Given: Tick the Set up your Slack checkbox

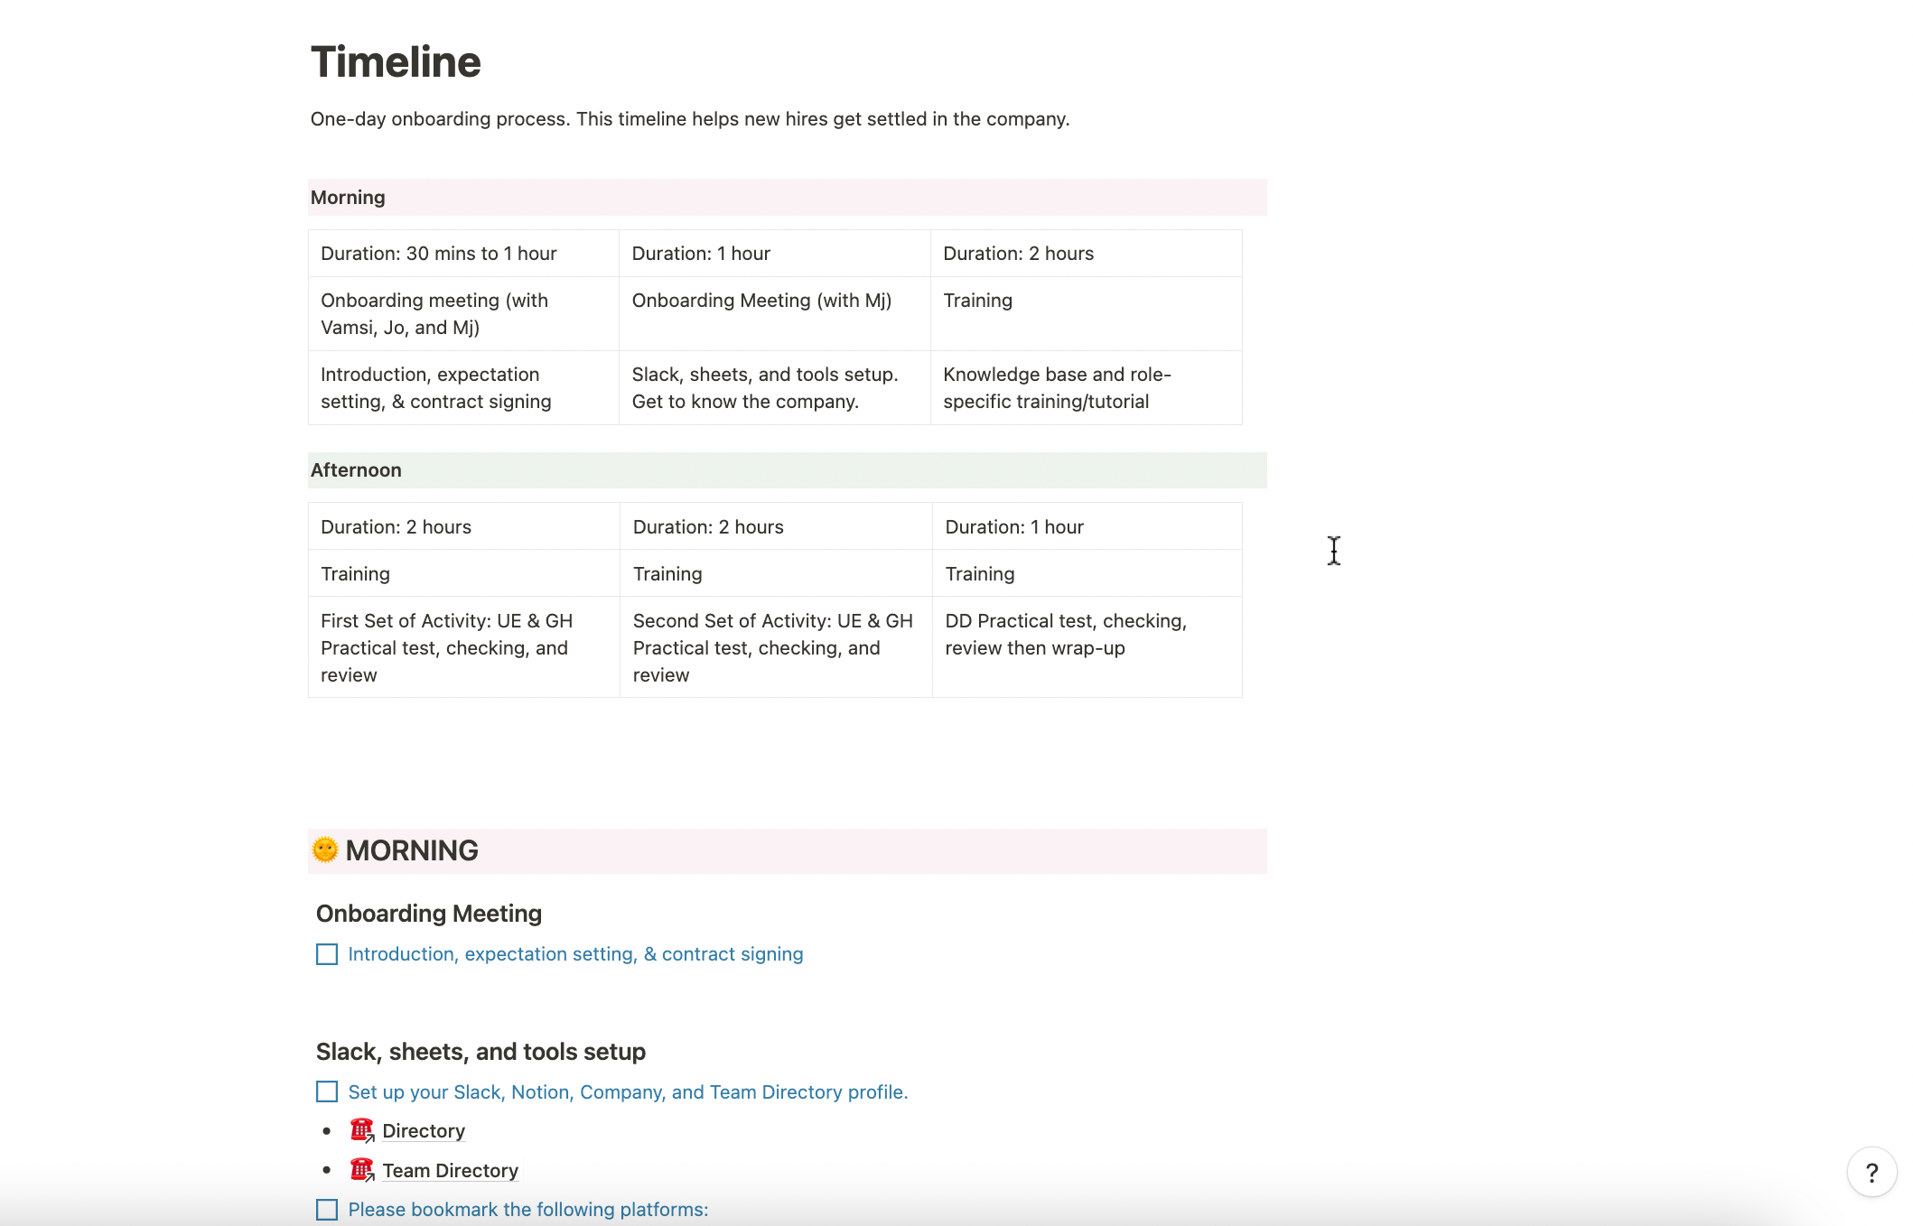Looking at the screenshot, I should tap(327, 1091).
